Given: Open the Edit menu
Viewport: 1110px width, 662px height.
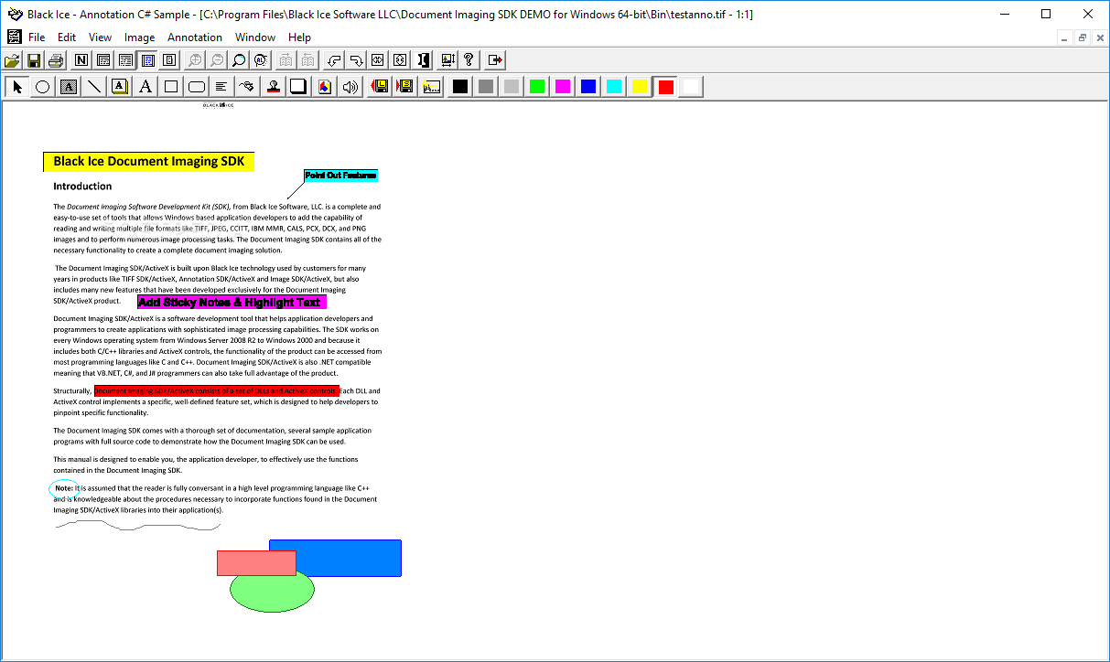Looking at the screenshot, I should [x=67, y=37].
